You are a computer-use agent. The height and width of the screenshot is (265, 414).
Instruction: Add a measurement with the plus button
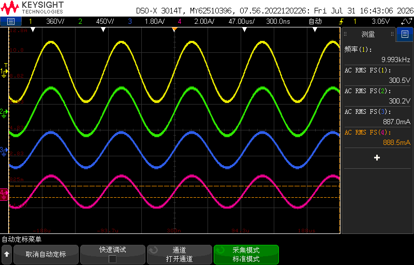pos(377,158)
